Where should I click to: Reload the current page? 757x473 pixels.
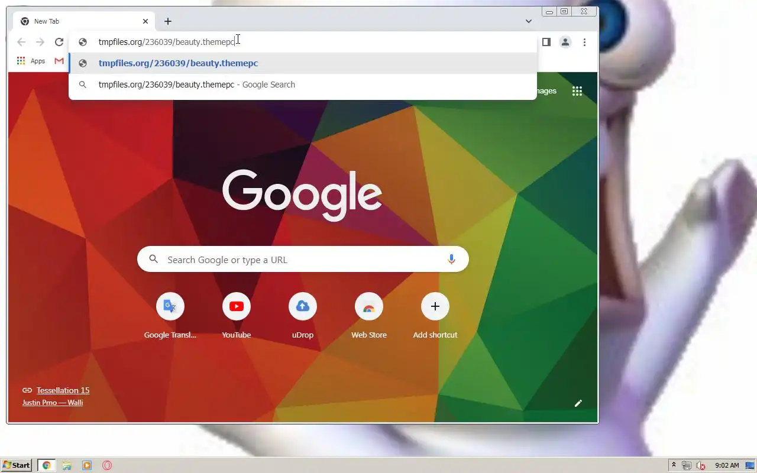tap(59, 42)
